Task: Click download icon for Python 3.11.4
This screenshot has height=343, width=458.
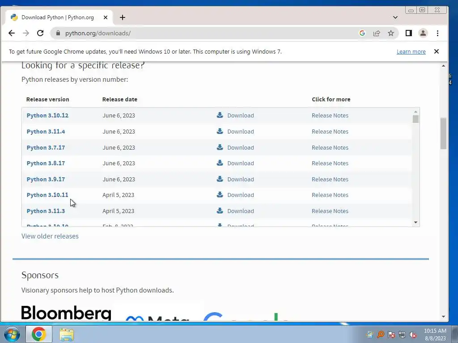Action: coord(220,131)
